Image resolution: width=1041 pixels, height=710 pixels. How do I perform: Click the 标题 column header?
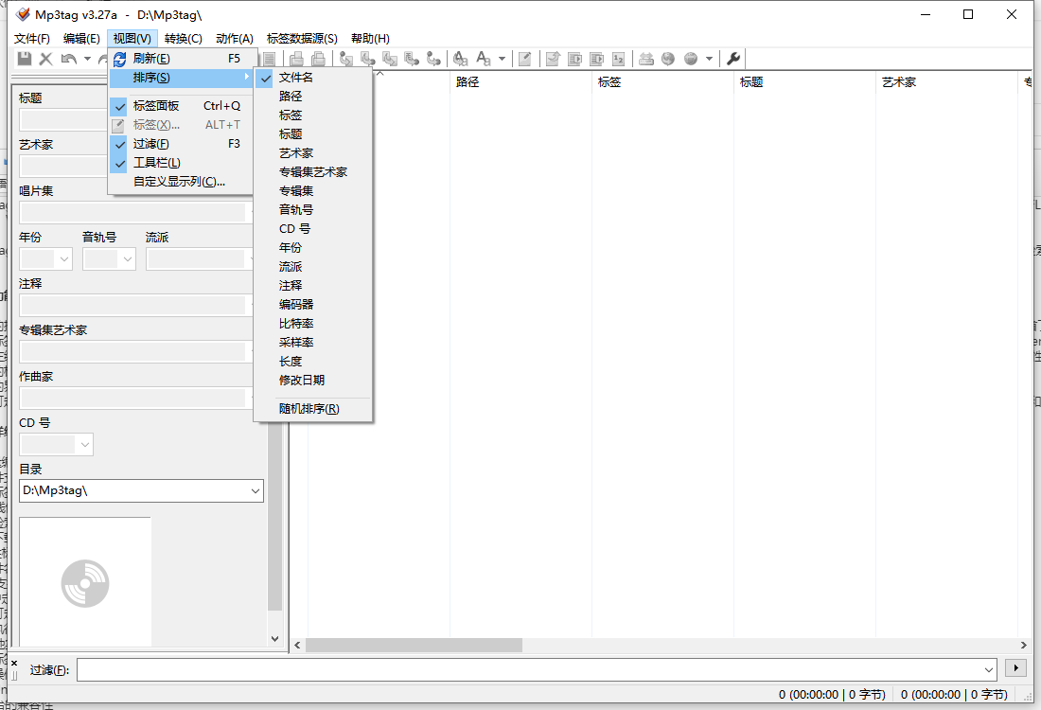(x=804, y=81)
